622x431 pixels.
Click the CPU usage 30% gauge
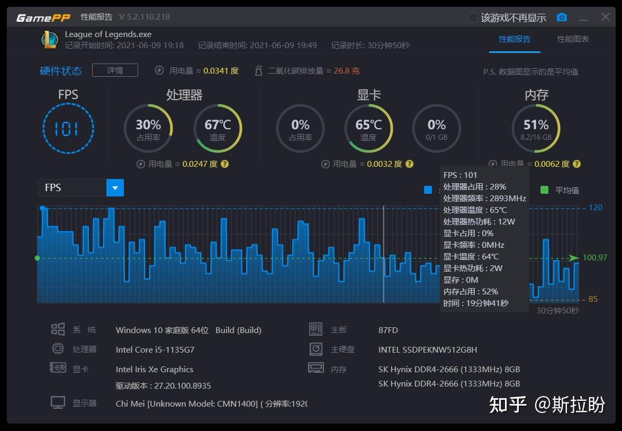(x=148, y=128)
